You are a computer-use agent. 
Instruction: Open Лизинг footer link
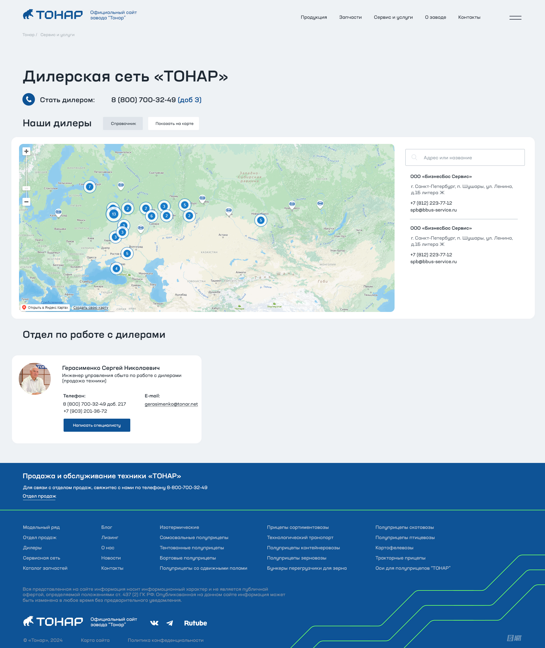(110, 537)
